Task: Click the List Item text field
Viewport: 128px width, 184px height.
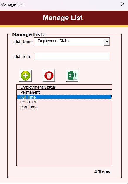Action: [72, 56]
